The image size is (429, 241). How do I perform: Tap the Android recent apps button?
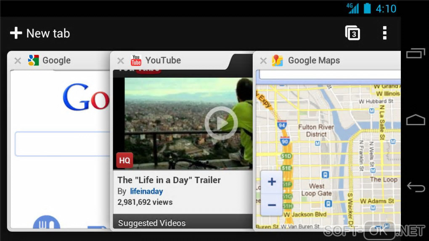[416, 53]
